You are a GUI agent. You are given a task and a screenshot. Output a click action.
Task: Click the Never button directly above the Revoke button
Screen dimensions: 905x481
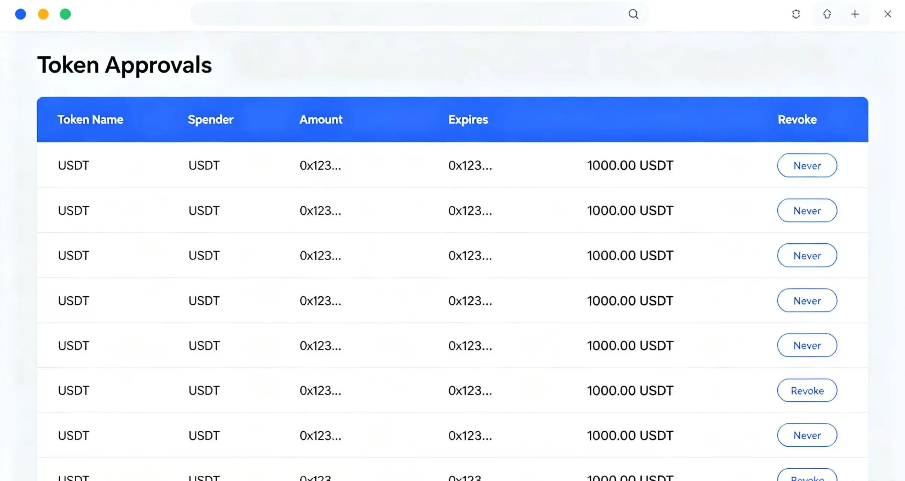click(x=807, y=345)
